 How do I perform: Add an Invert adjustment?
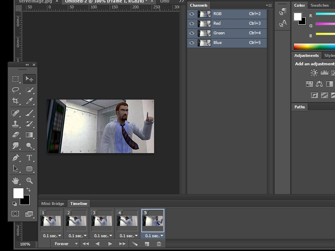314,95
